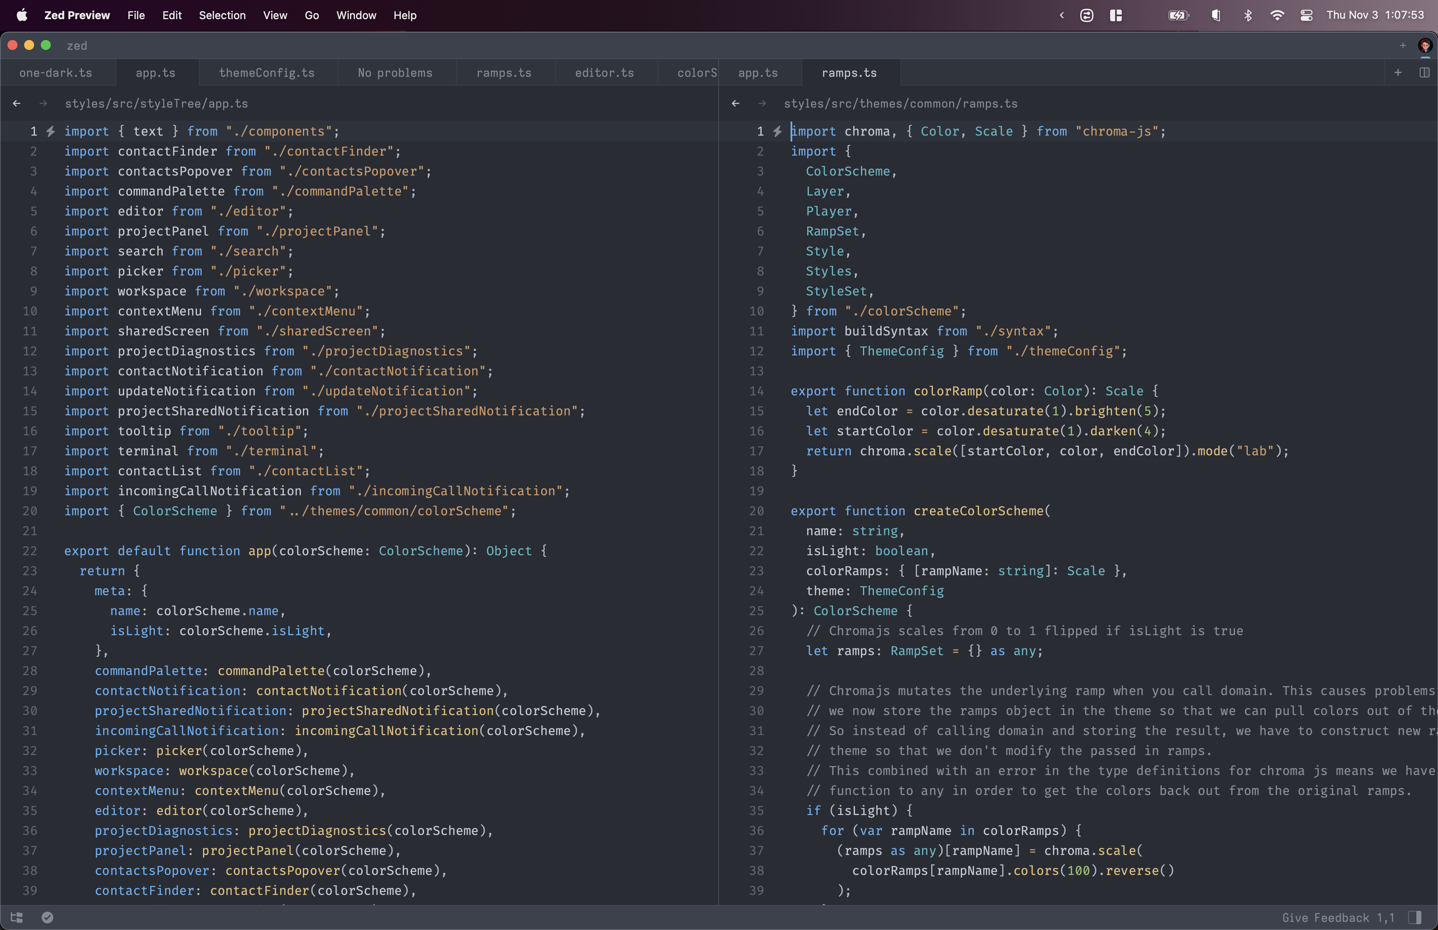This screenshot has width=1438, height=930.
Task: Click the Wi-Fi icon in the menu bar
Action: [1278, 15]
